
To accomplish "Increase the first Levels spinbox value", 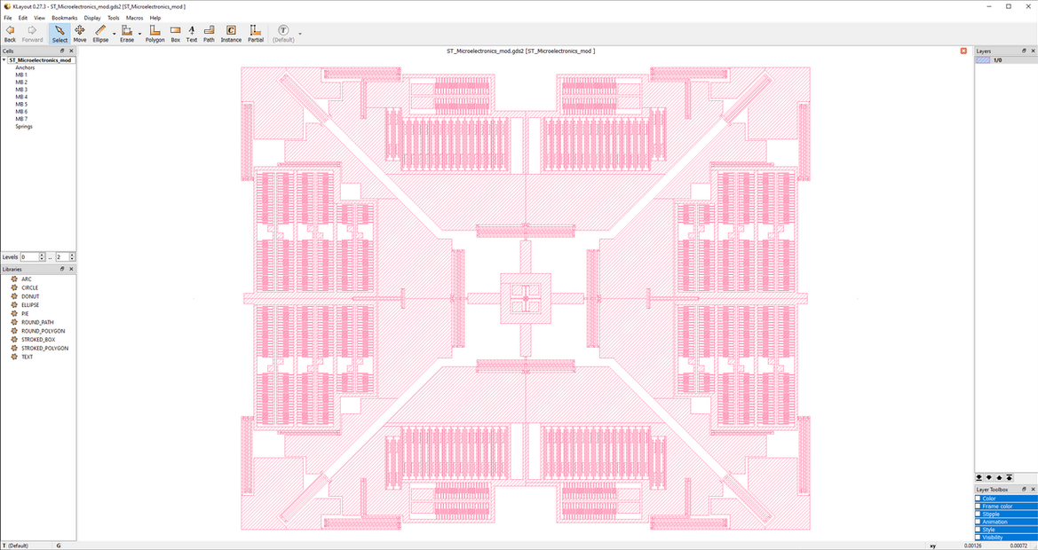I will click(x=42, y=255).
